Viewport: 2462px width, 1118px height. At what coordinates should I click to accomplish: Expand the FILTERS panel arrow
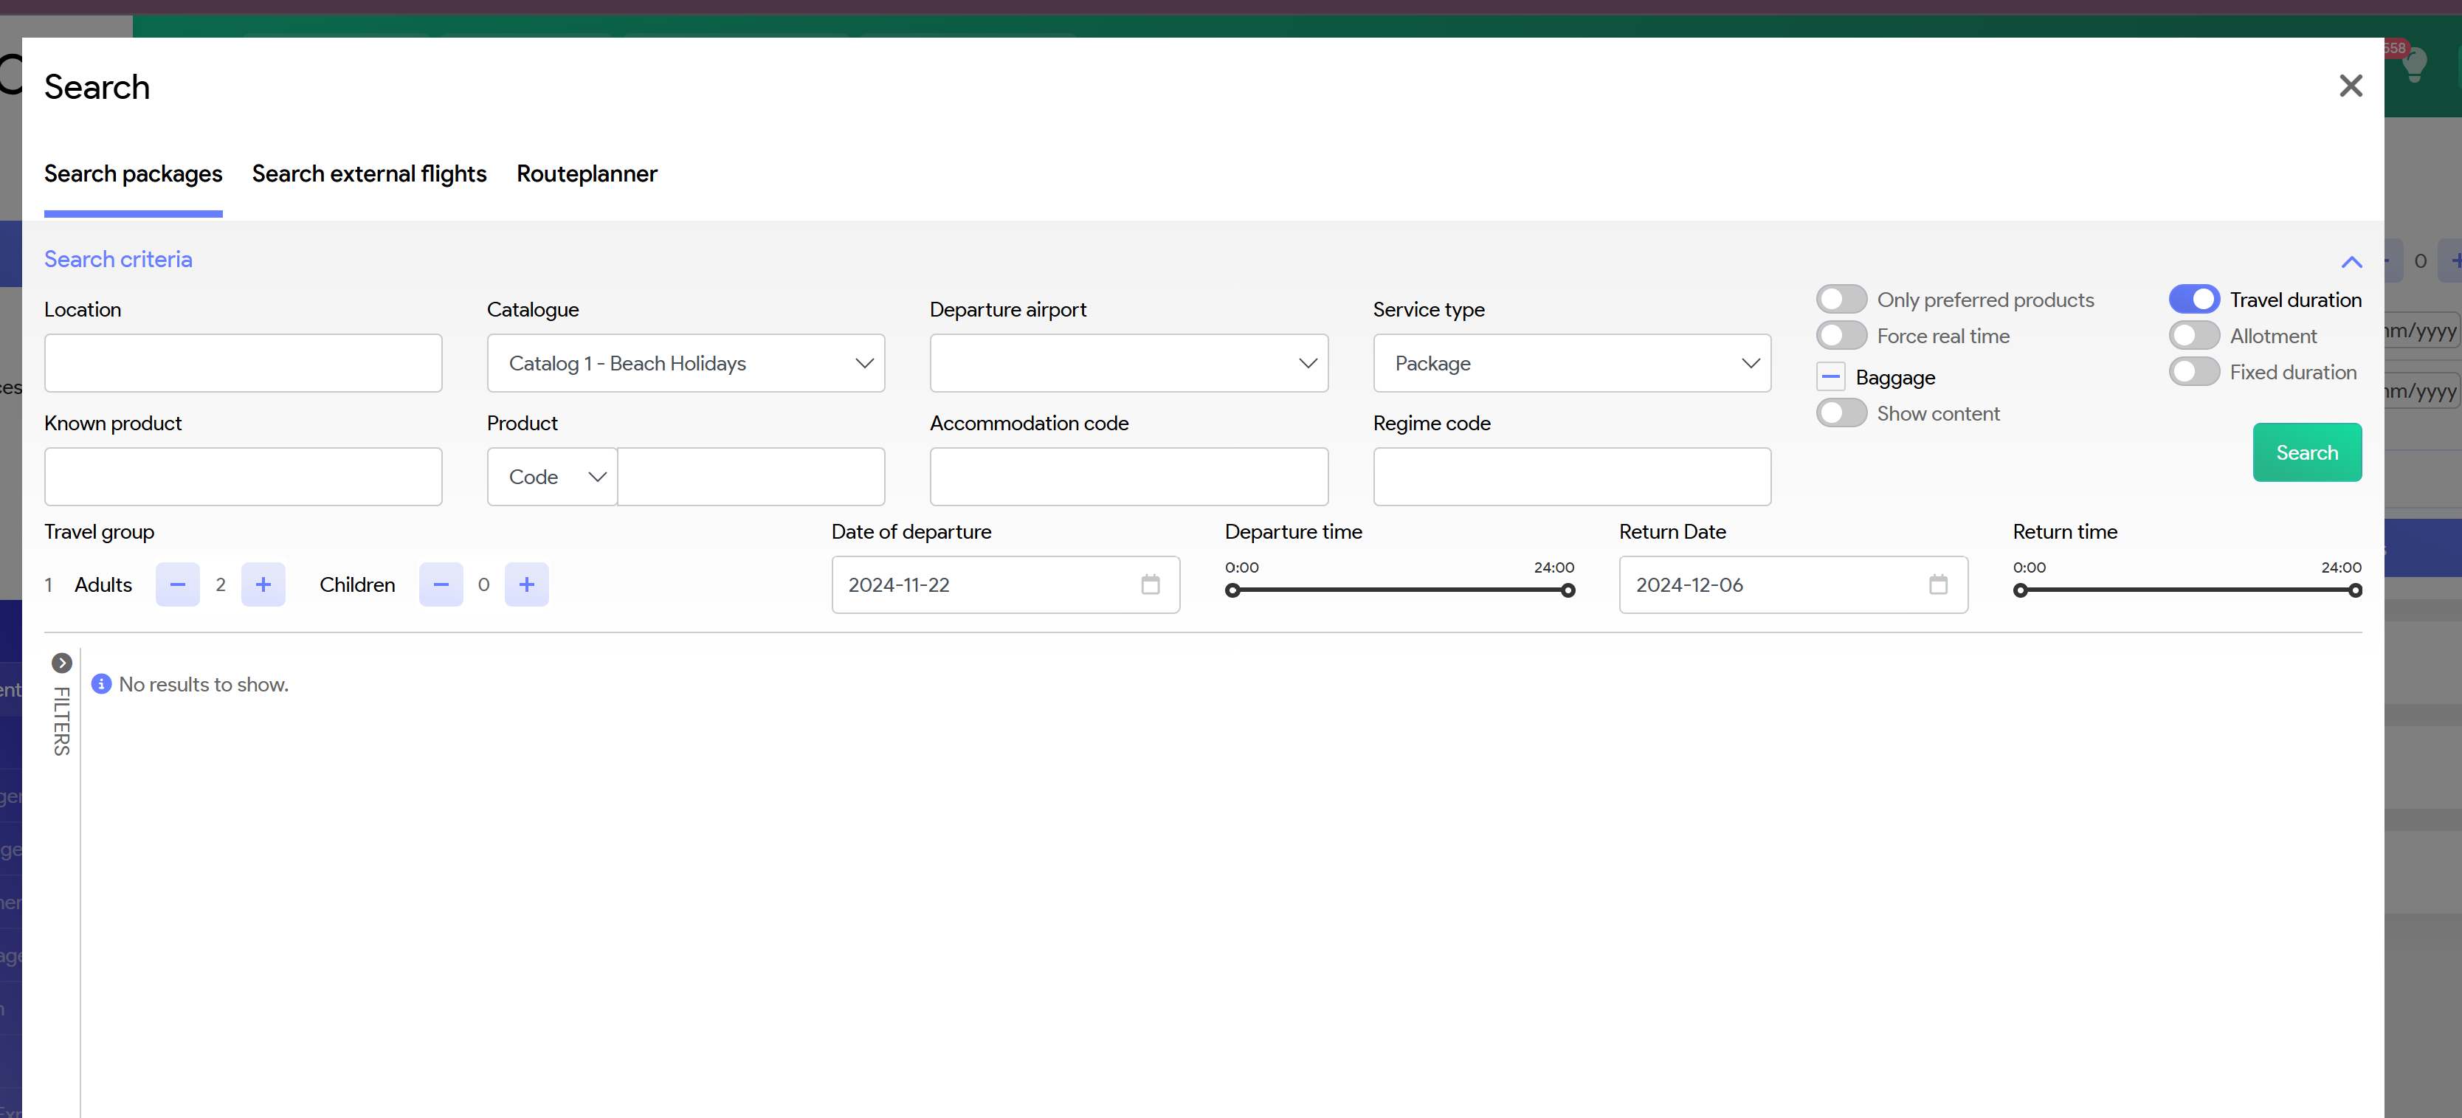[62, 662]
